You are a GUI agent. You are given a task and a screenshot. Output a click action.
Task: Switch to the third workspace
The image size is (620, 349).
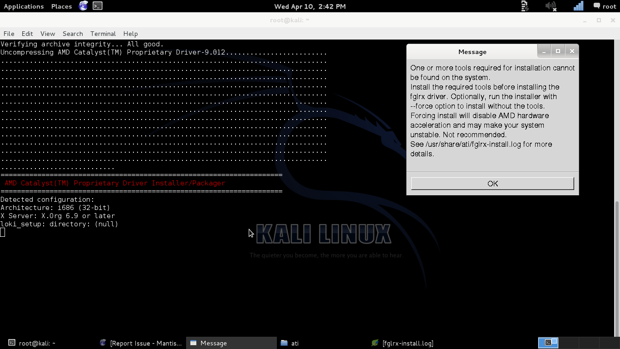[x=589, y=343]
